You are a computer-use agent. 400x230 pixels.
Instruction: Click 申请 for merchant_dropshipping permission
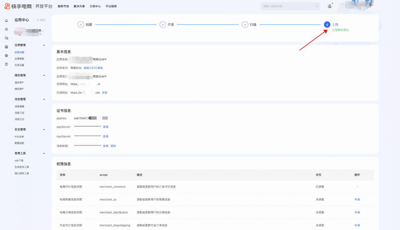click(357, 225)
